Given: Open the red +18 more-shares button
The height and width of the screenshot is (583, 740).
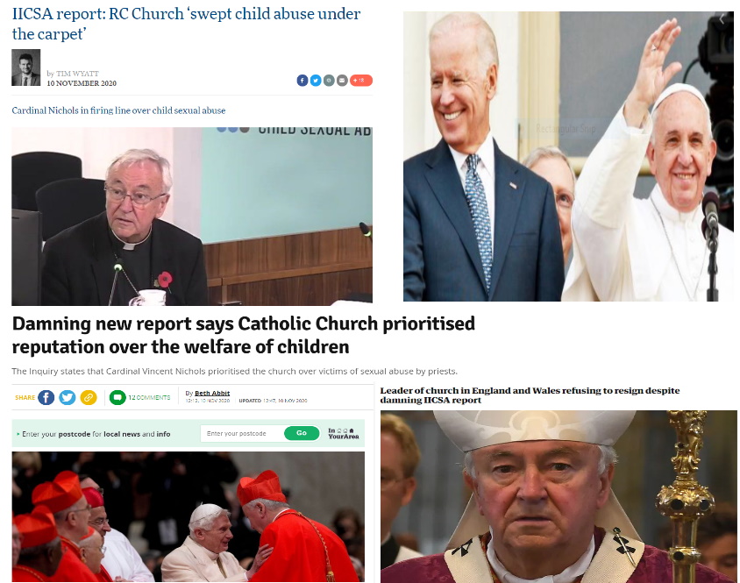Looking at the screenshot, I should pyautogui.click(x=361, y=81).
